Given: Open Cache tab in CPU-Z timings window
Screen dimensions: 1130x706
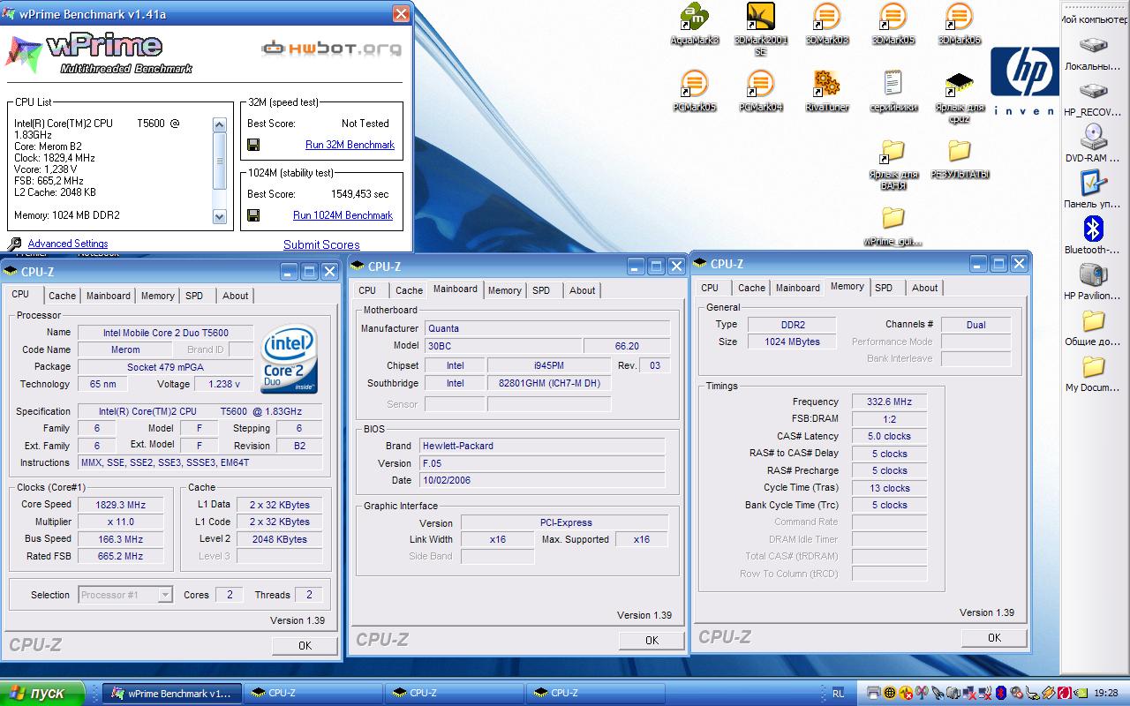Looking at the screenshot, I should (x=751, y=288).
